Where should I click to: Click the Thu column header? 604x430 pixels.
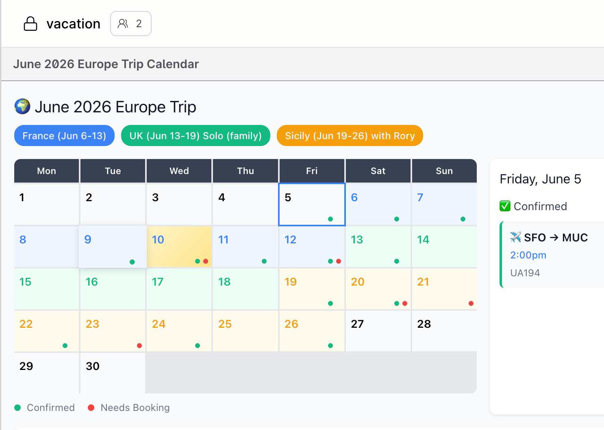(246, 171)
